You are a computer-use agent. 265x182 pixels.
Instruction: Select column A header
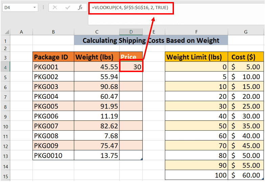tap(21, 32)
